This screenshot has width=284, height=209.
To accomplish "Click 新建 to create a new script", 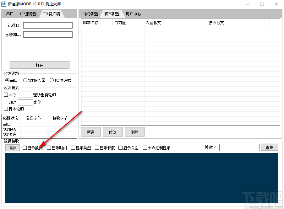I will click(x=90, y=132).
